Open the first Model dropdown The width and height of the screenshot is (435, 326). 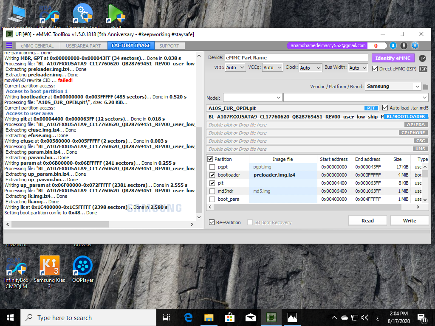252,98
